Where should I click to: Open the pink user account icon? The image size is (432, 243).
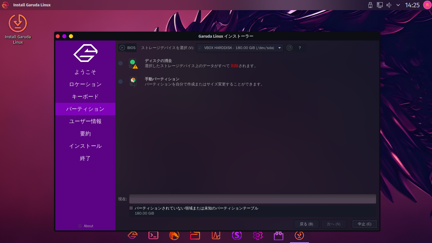click(x=427, y=5)
